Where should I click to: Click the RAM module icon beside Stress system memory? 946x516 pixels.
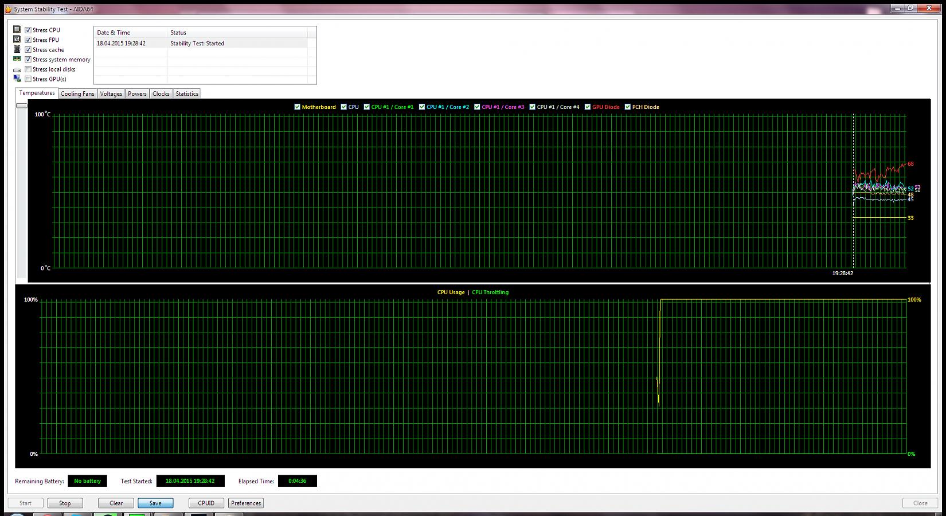pyautogui.click(x=17, y=59)
